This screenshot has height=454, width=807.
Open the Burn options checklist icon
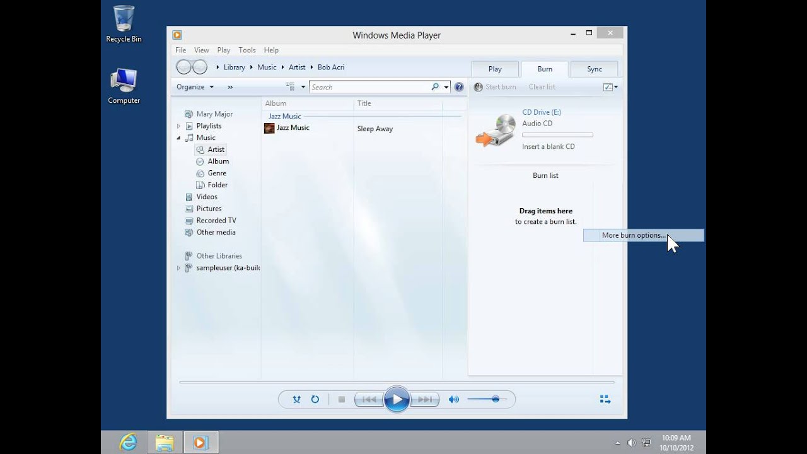coord(607,87)
